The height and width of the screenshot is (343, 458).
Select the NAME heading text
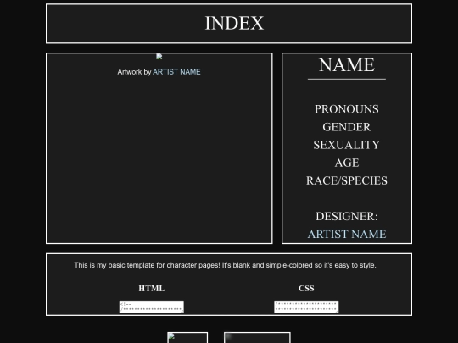347,64
